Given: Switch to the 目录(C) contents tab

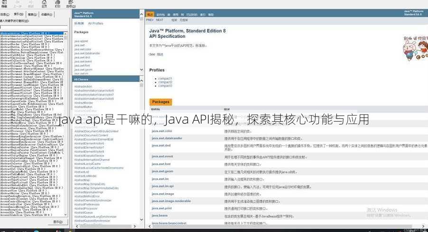Looking at the screenshot, I should click(x=5, y=14).
